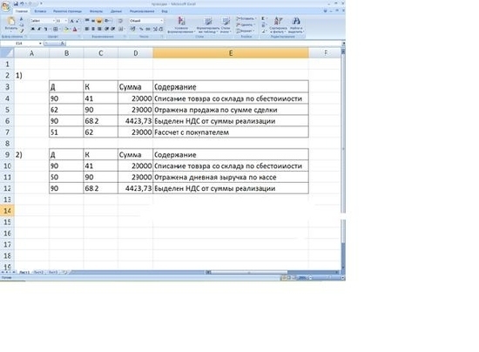
Task: Select column E header
Action: click(231, 53)
